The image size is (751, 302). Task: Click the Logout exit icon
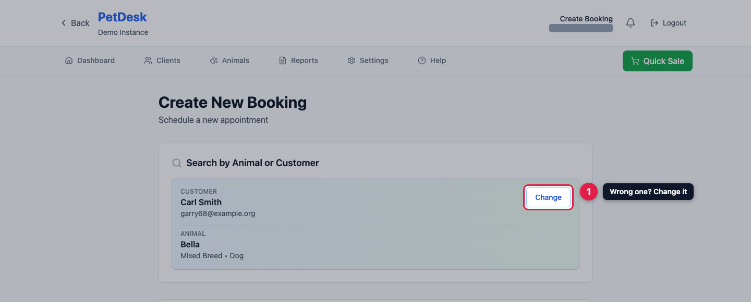pos(655,23)
